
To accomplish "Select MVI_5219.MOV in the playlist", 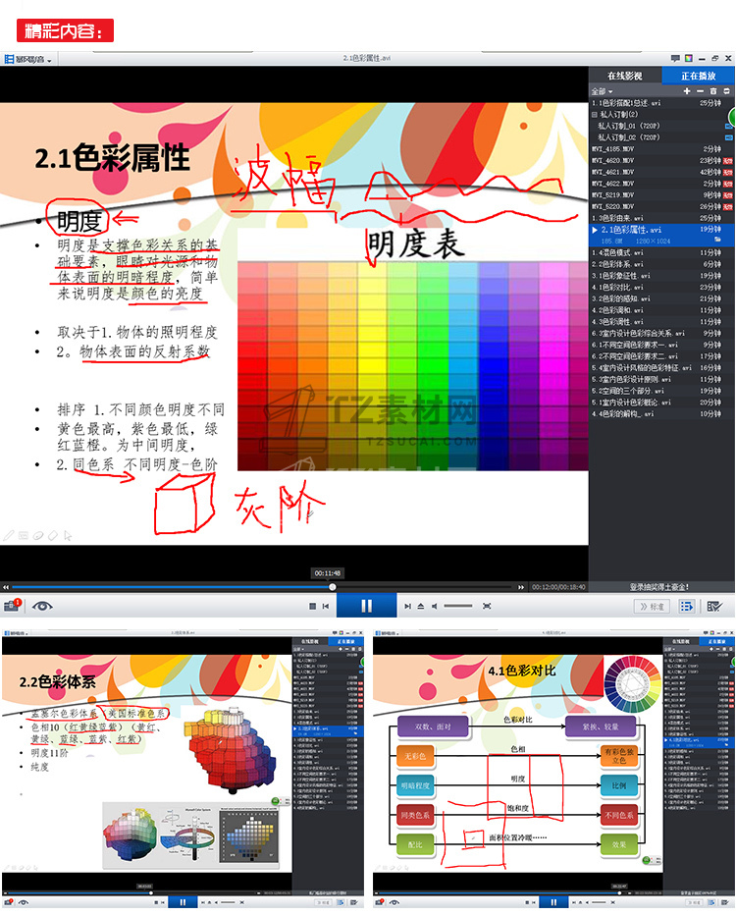I will 661,195.
